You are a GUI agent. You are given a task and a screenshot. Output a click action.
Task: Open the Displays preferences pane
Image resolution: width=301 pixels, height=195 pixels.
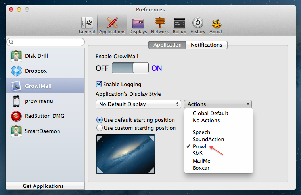coord(138,25)
